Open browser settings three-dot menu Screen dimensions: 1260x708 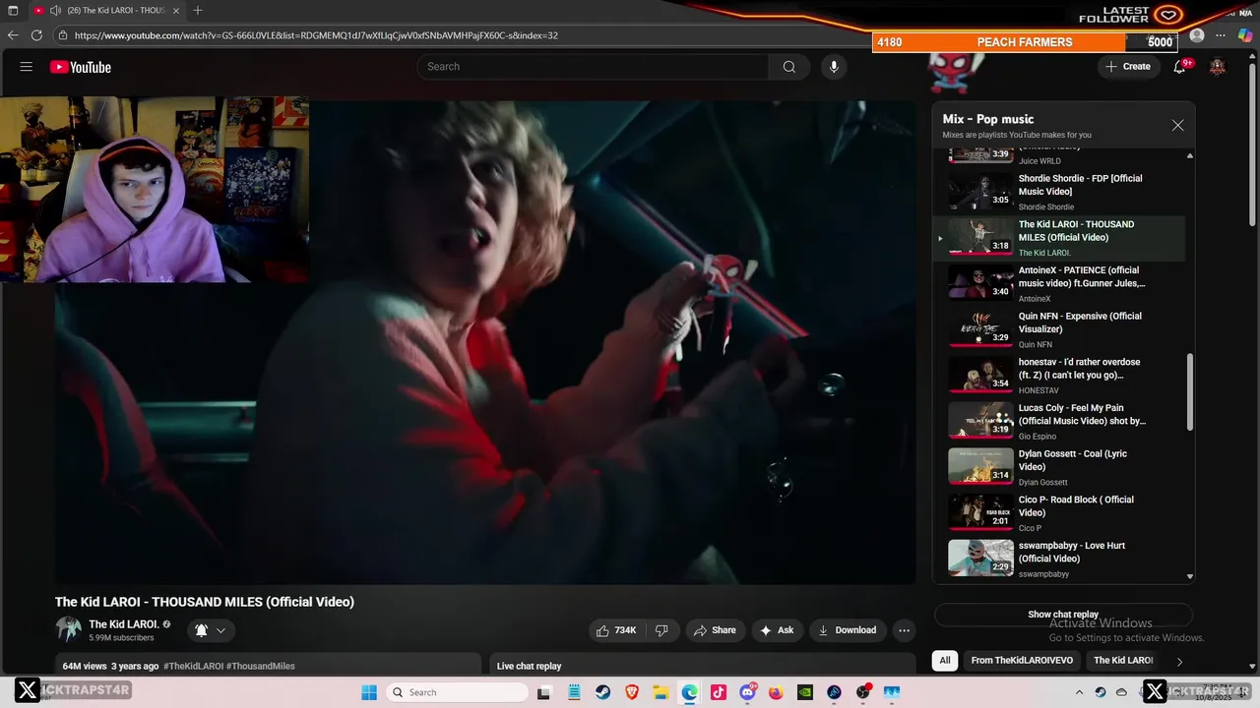(x=1221, y=35)
